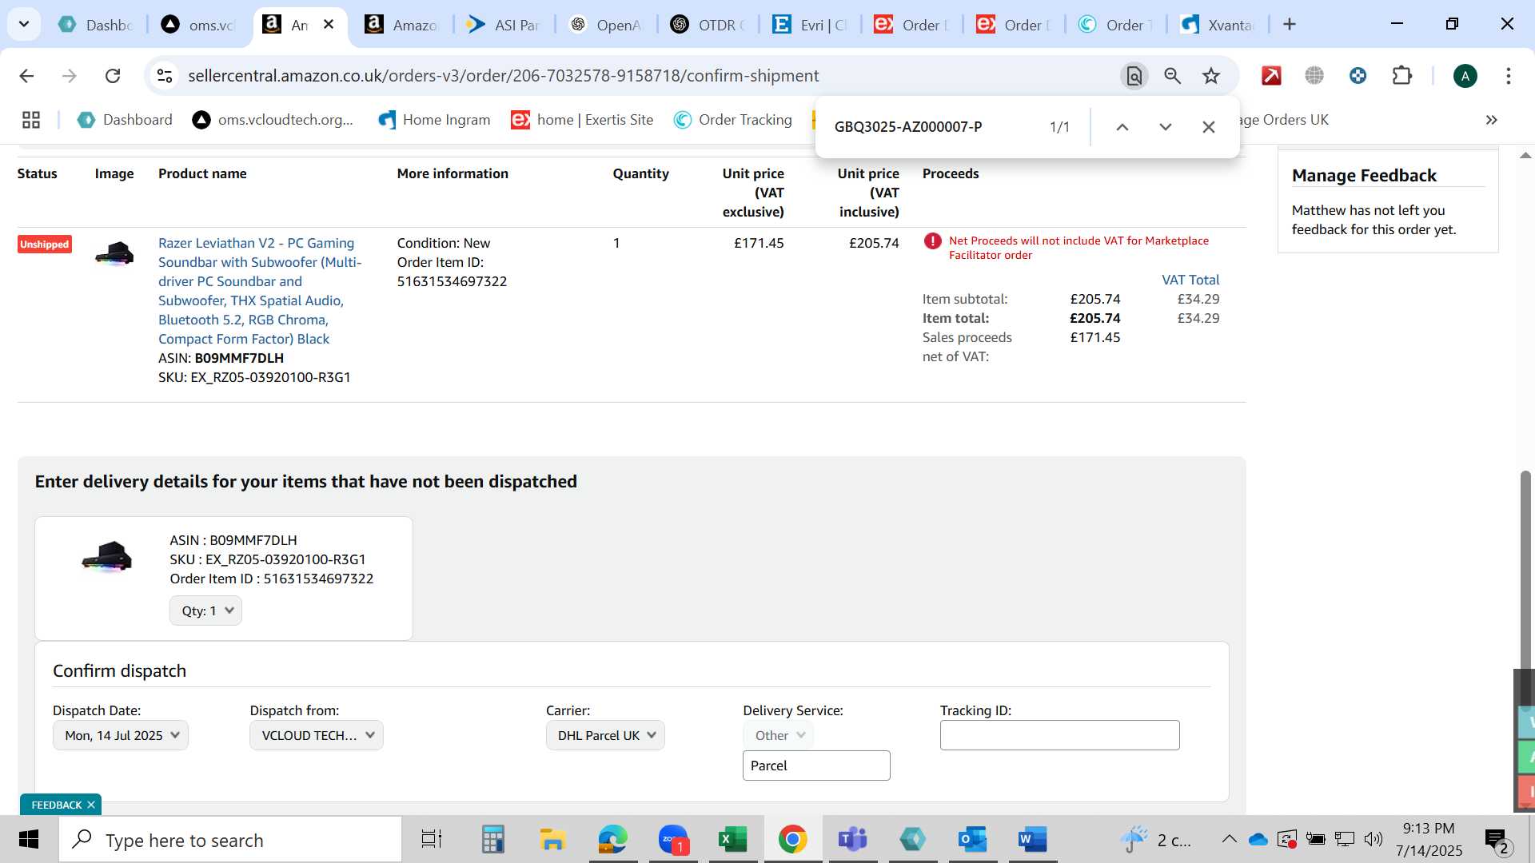
Task: Open site information icon in address bar
Action: click(x=165, y=76)
